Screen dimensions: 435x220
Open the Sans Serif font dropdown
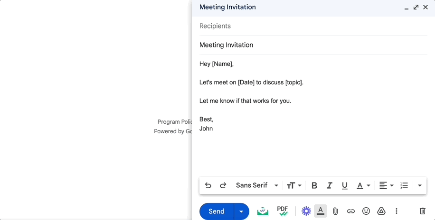(257, 185)
